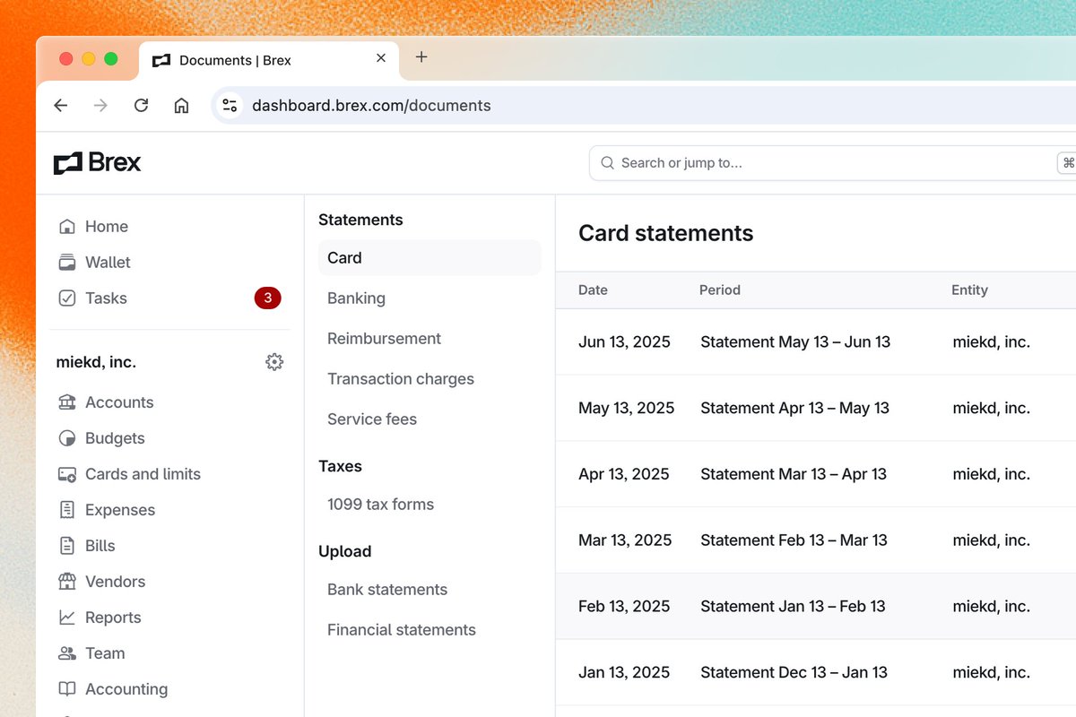The image size is (1076, 717).
Task: Click the Brex logo in header
Action: [x=97, y=162]
